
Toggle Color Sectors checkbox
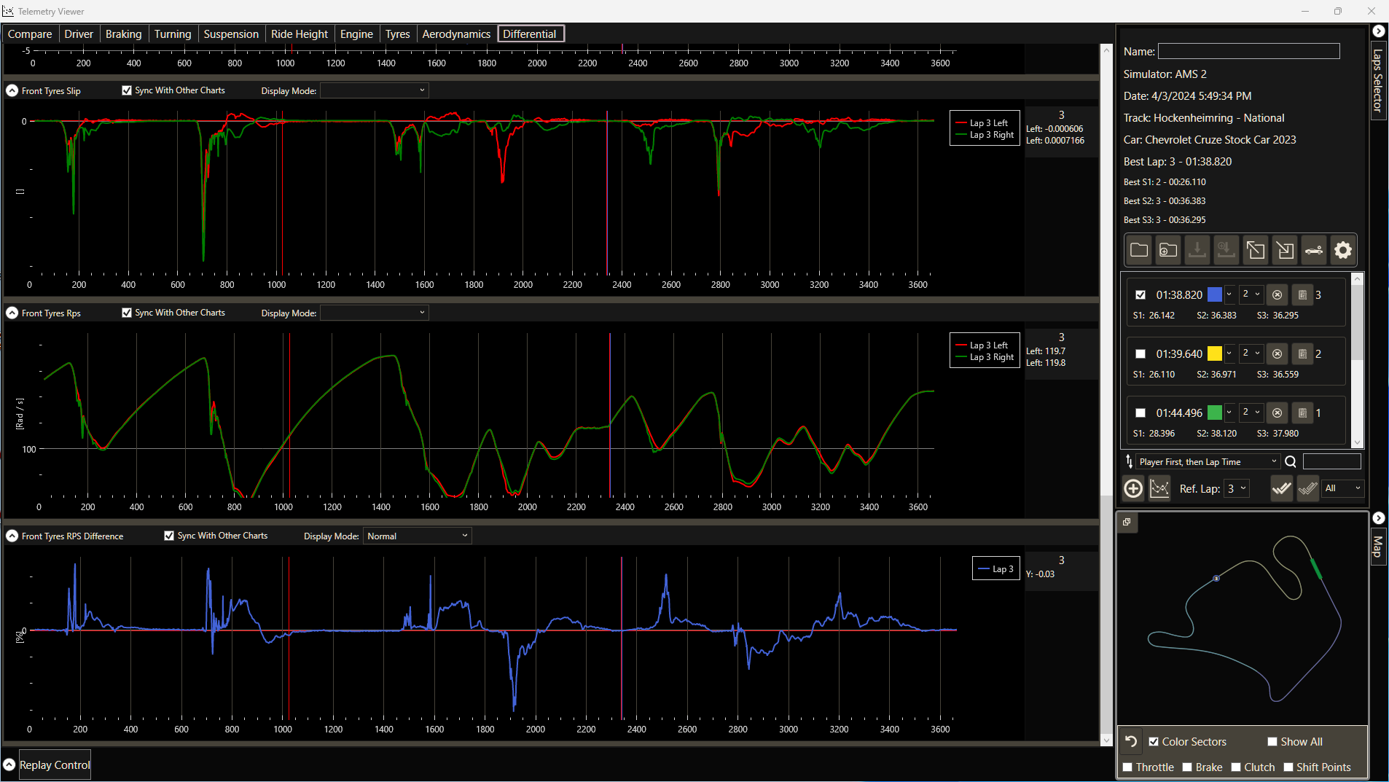[1154, 742]
